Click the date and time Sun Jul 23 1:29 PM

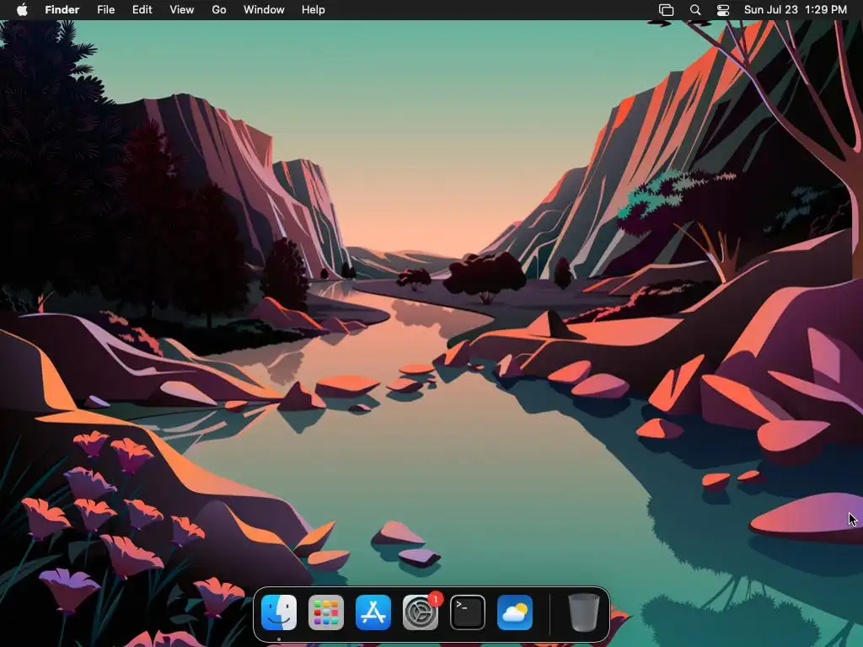[x=796, y=10]
